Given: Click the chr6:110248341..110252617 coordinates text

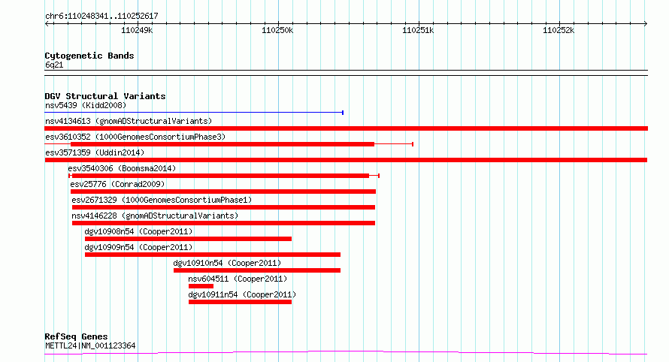Looking at the screenshot, I should coord(101,17).
